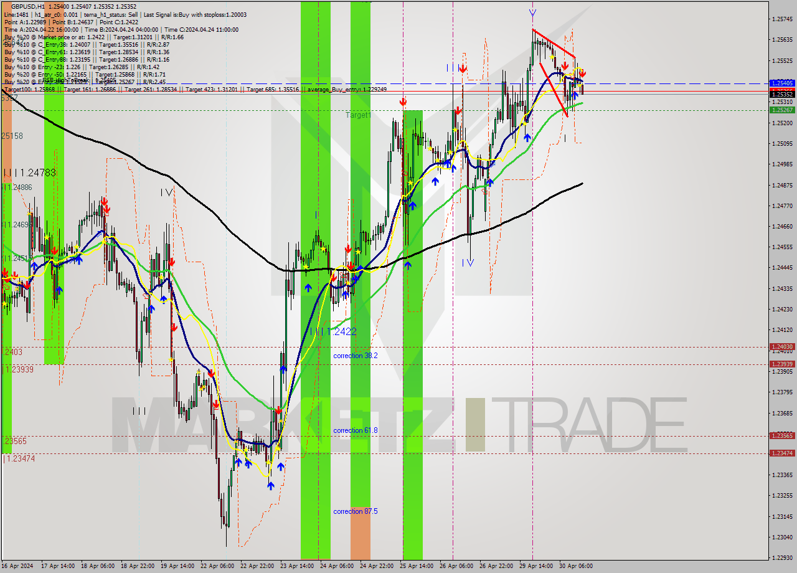This screenshot has width=797, height=573.
Task: Click the 1.25635 price axis label
Action: [x=782, y=40]
